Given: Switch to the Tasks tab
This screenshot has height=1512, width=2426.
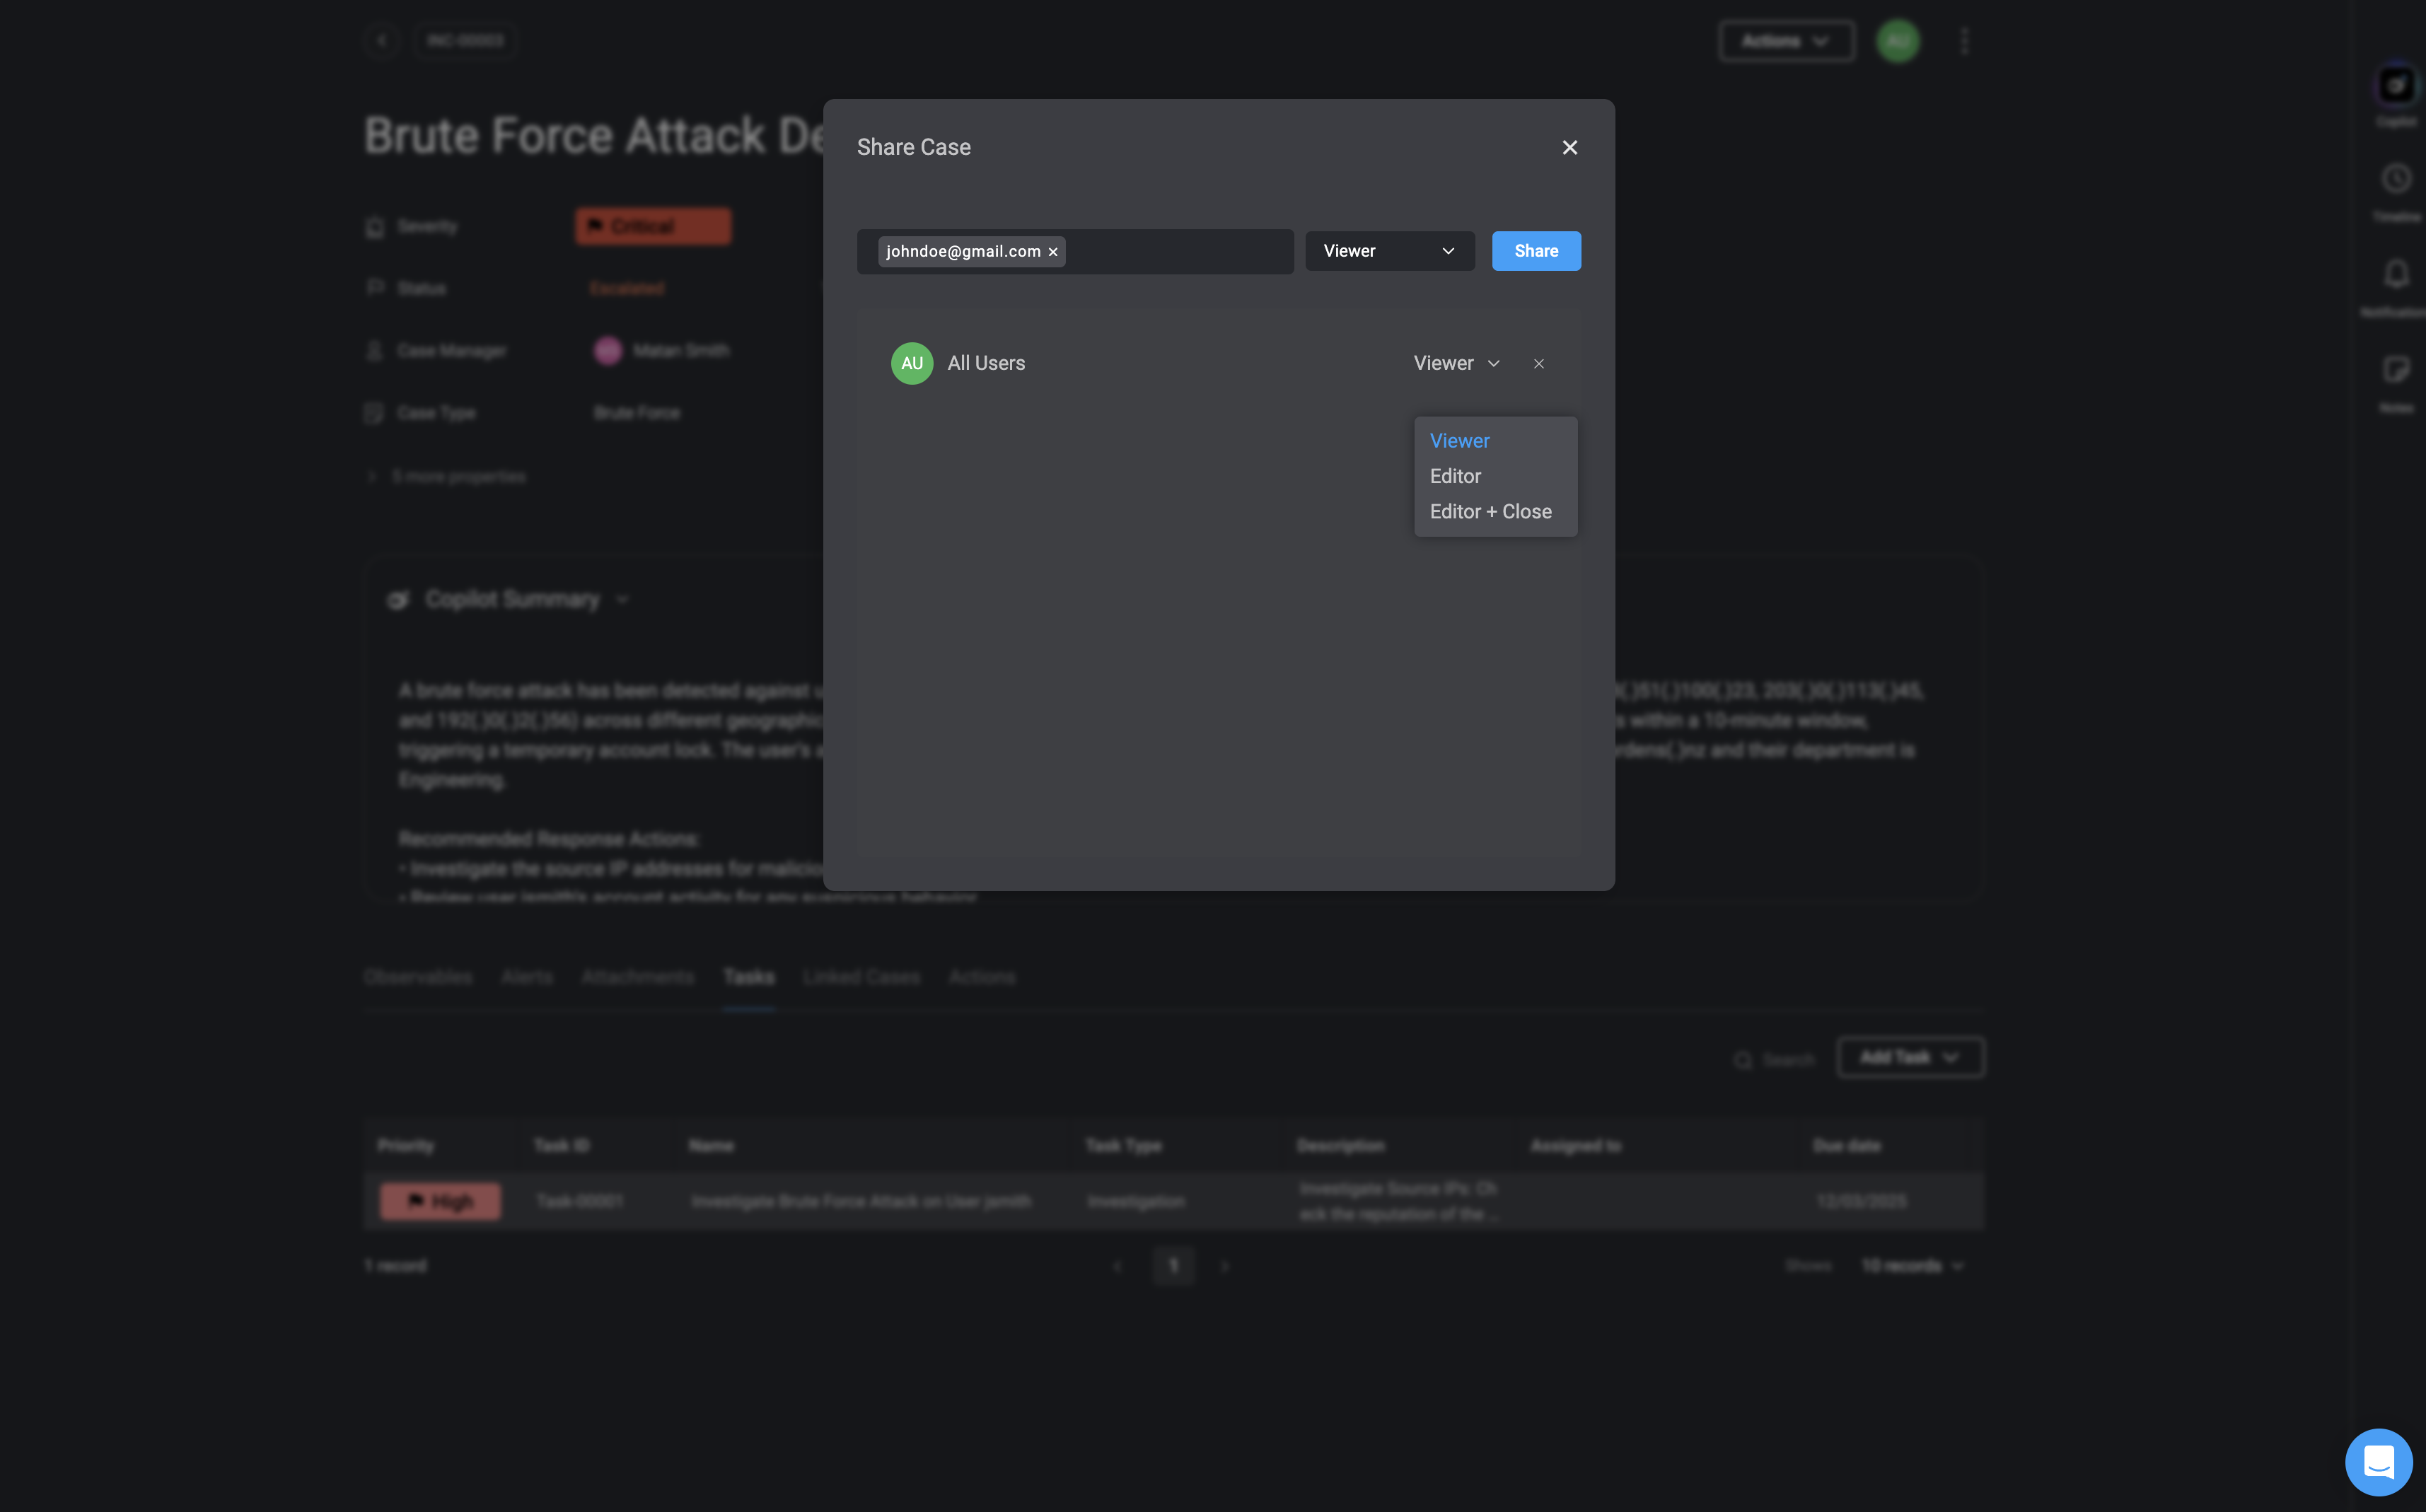Looking at the screenshot, I should (748, 977).
